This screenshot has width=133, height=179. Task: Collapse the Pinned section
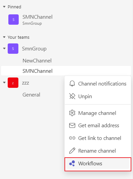4,7
